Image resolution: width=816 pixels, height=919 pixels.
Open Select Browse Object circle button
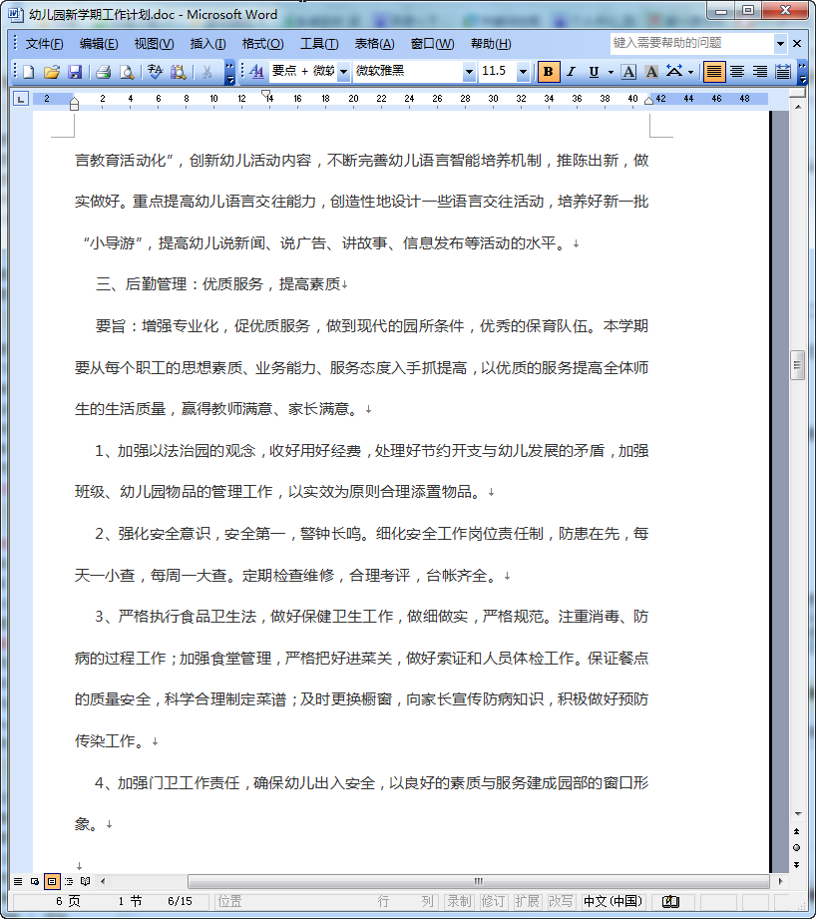797,847
